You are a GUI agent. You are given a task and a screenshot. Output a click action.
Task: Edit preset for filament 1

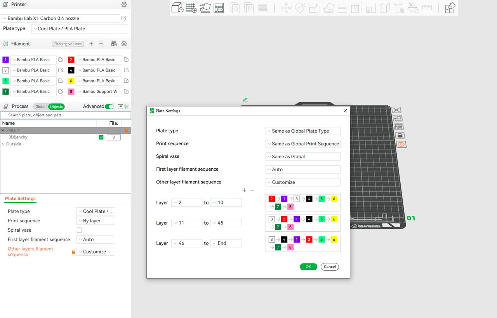click(x=61, y=60)
